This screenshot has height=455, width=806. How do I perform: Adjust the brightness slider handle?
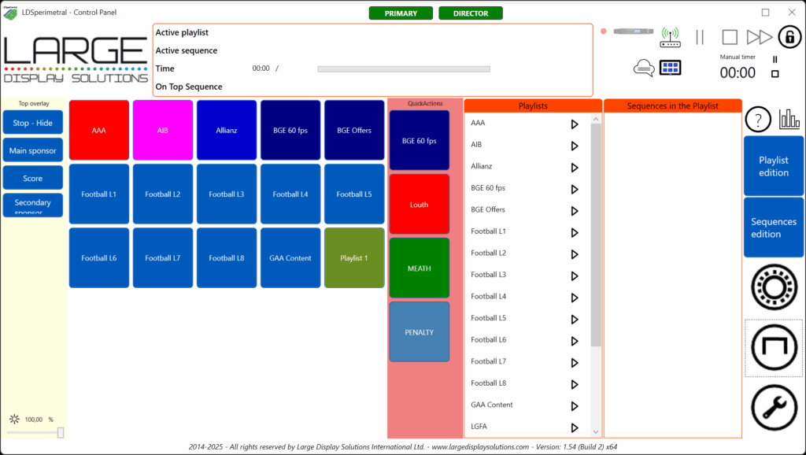[61, 433]
